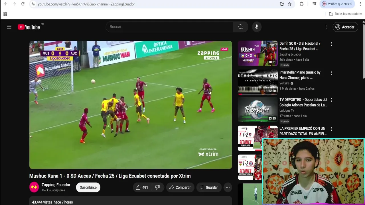The width and height of the screenshot is (365, 205).
Task: Go back with browser back arrow
Action: 6,4
